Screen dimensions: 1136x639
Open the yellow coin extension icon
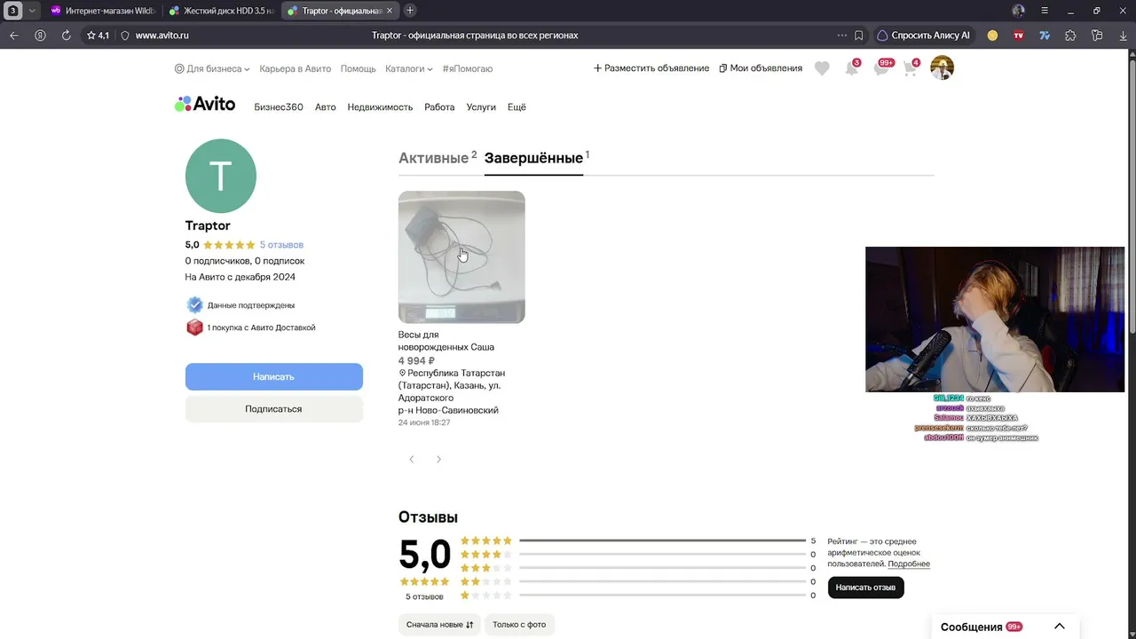click(x=992, y=35)
